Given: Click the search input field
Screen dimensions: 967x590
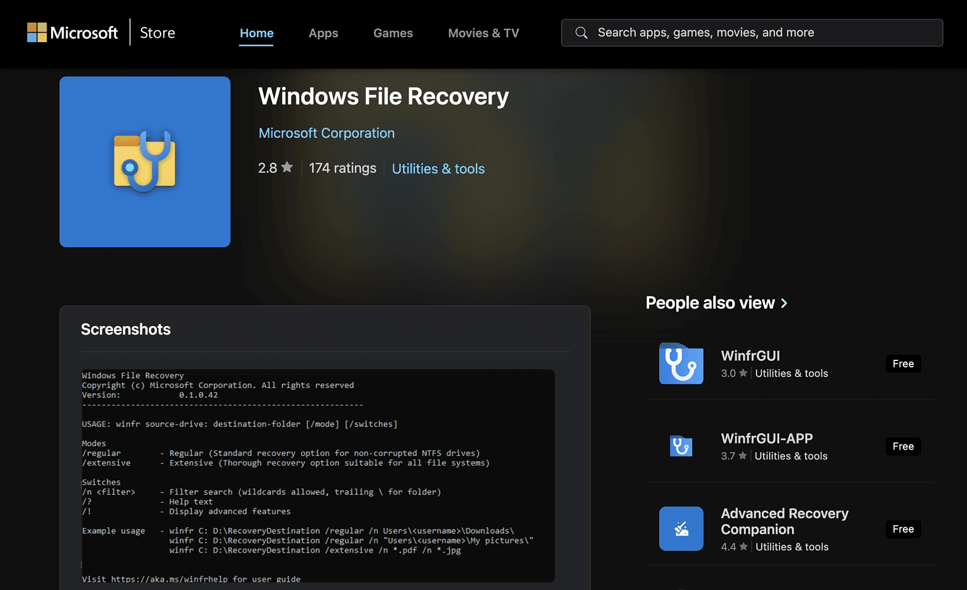Looking at the screenshot, I should (x=724, y=32).
